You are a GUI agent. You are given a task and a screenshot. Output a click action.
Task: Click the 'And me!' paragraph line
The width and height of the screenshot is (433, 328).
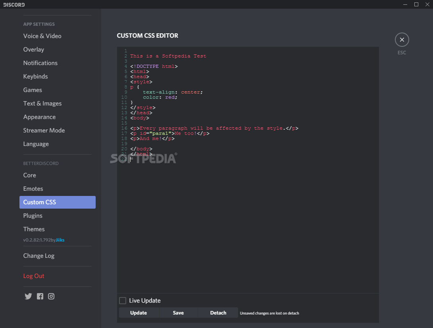click(x=152, y=138)
